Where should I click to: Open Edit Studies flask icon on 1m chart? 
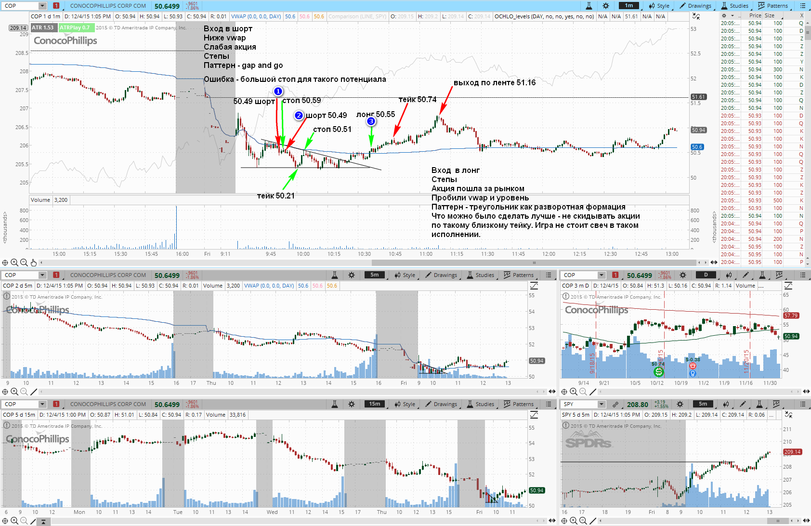[589, 6]
